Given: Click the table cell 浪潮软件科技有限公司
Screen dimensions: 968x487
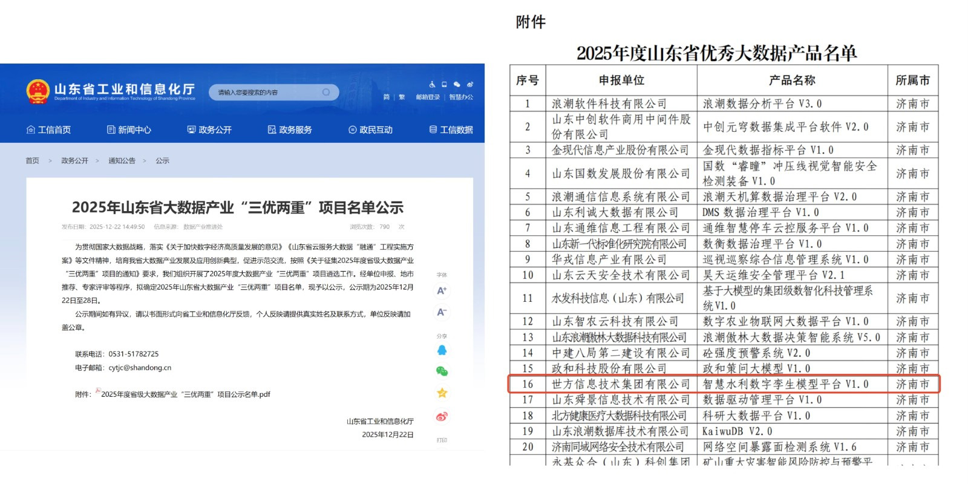Looking at the screenshot, I should [x=621, y=103].
